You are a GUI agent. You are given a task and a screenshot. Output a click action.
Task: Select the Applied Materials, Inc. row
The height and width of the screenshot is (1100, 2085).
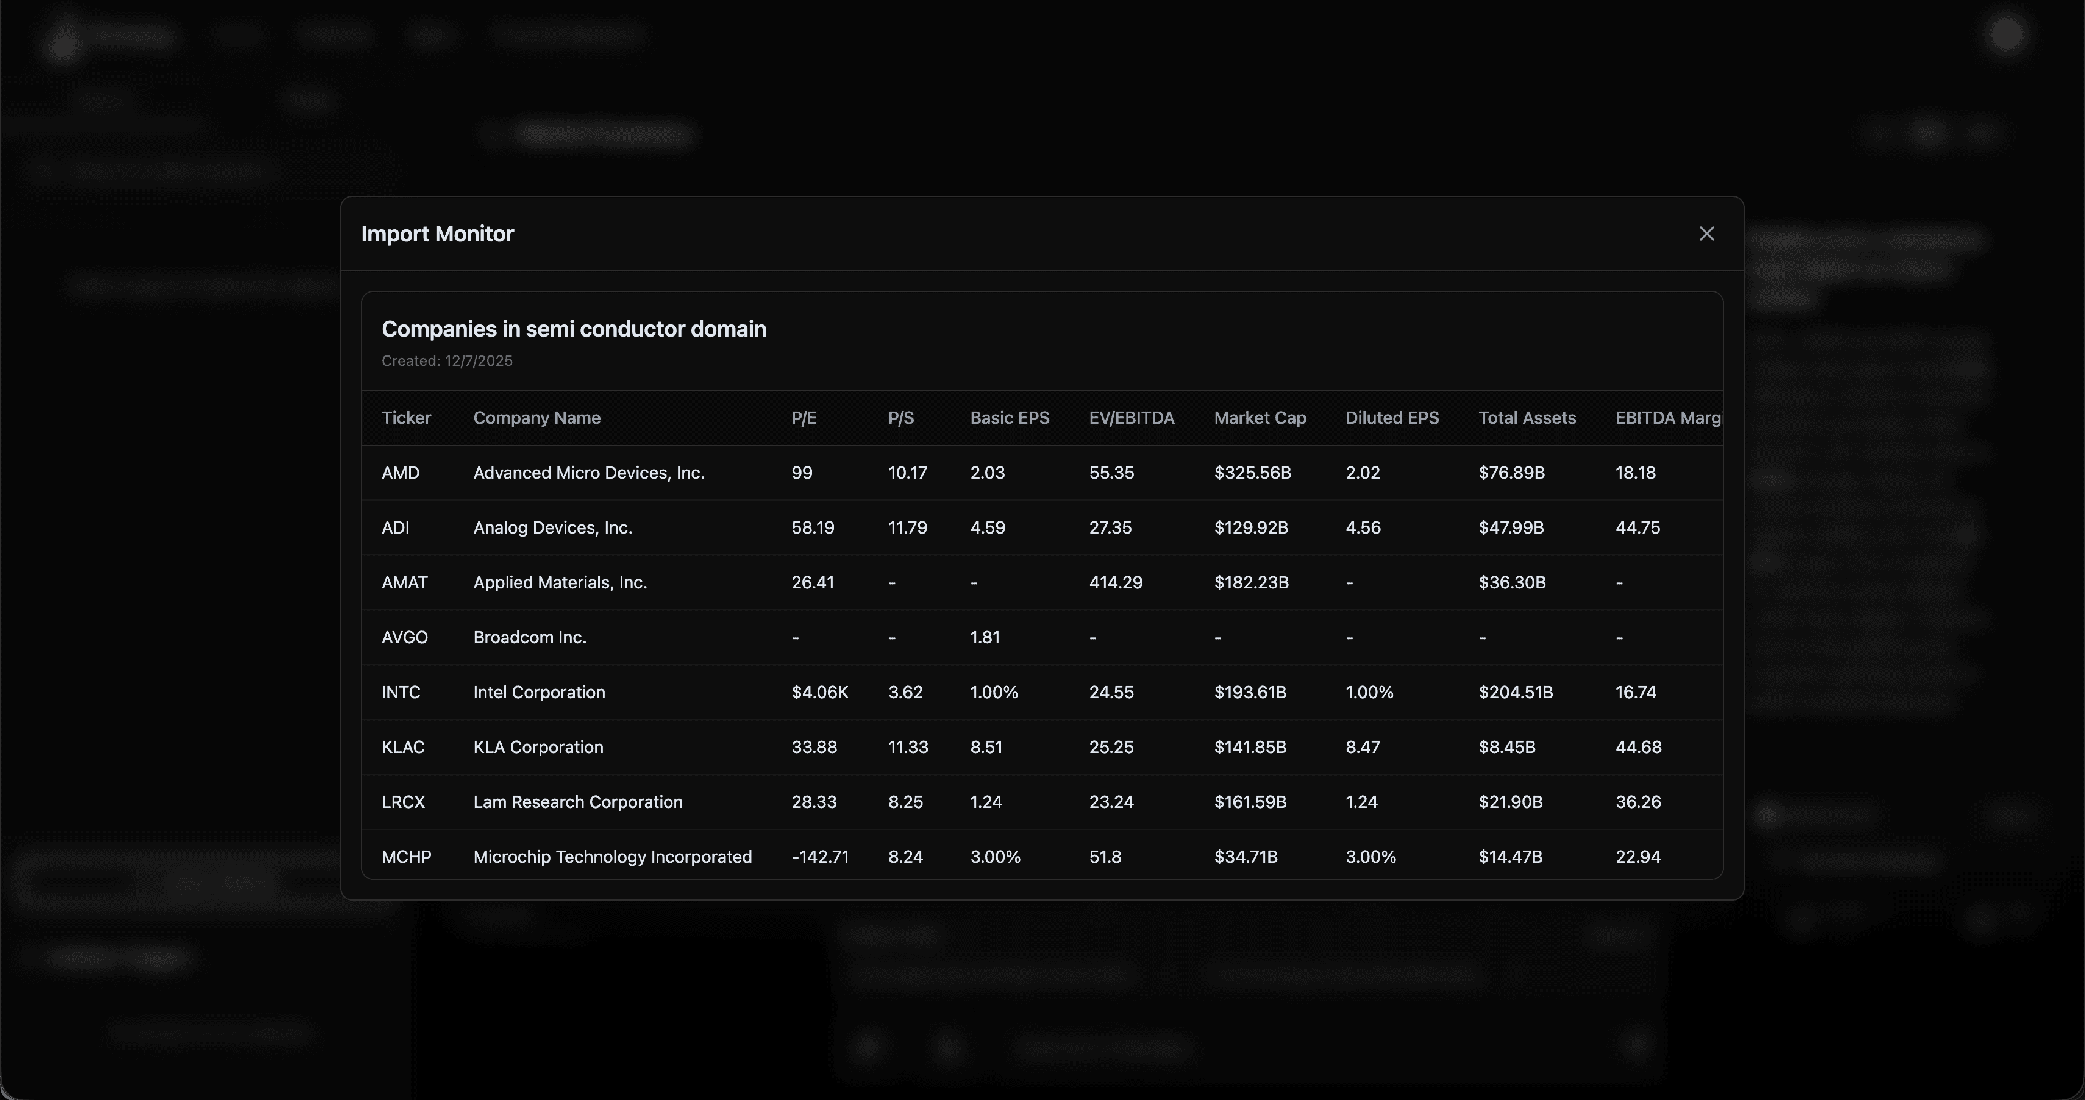pos(559,583)
